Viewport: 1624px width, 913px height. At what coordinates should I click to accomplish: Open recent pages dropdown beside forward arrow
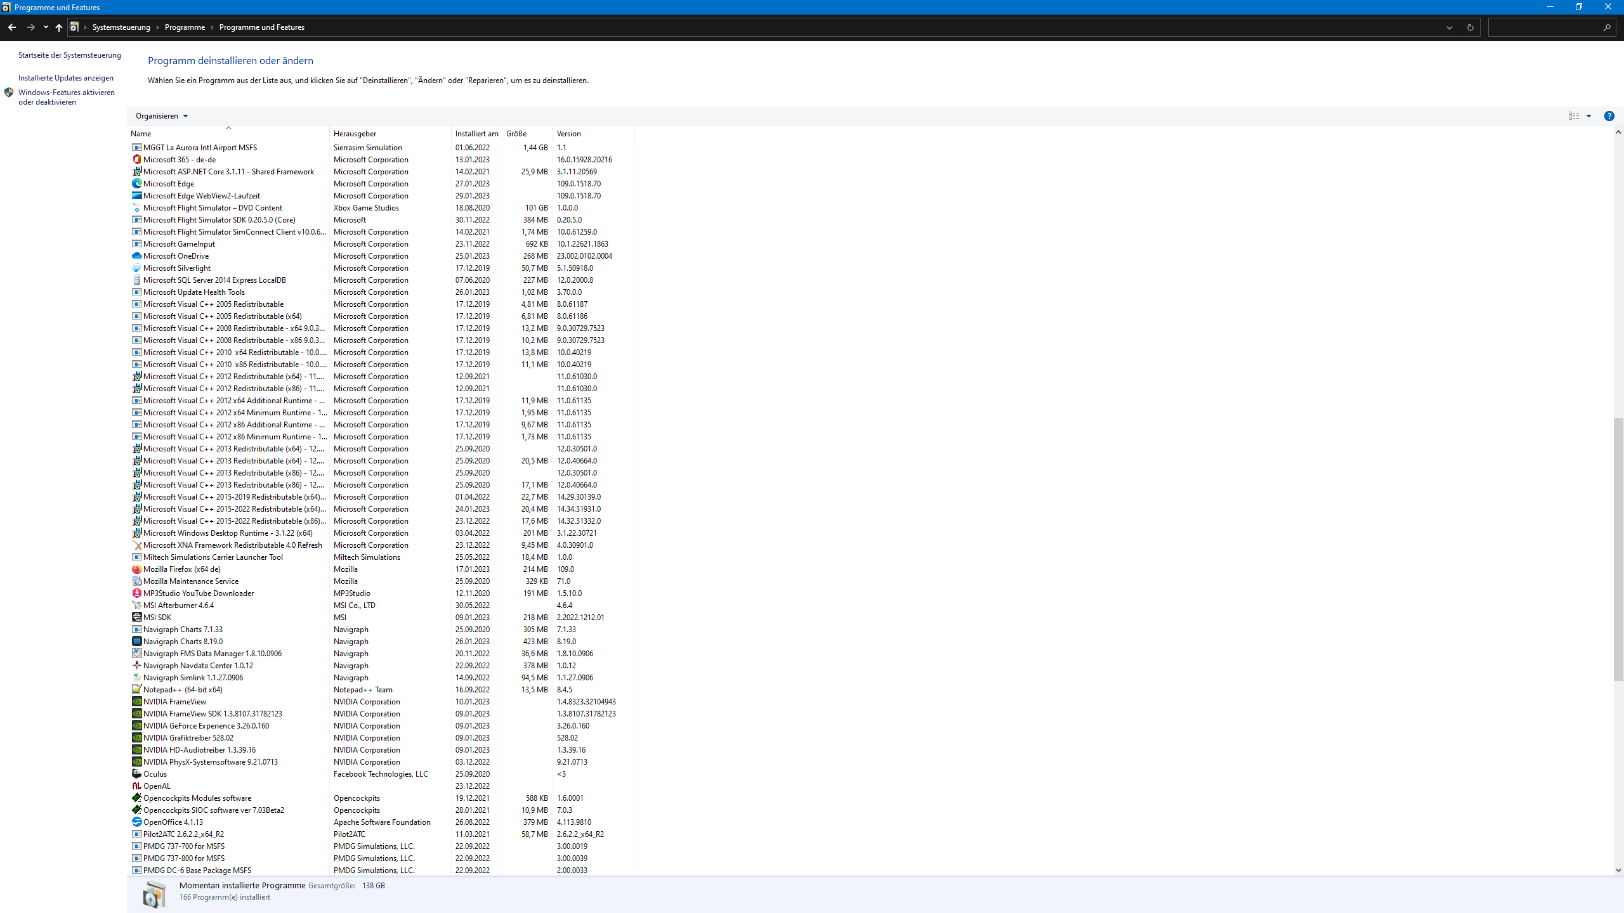[45, 27]
